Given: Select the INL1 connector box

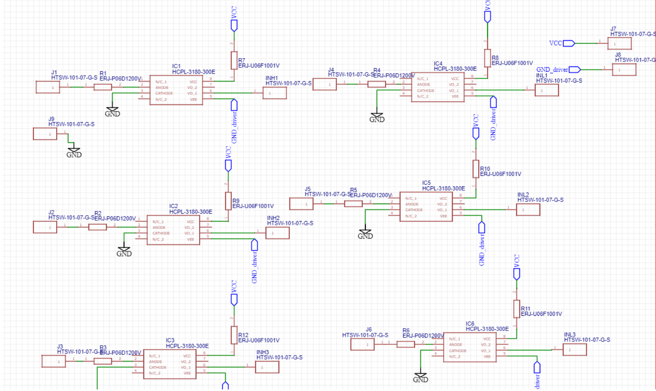Looking at the screenshot, I should click(547, 90).
